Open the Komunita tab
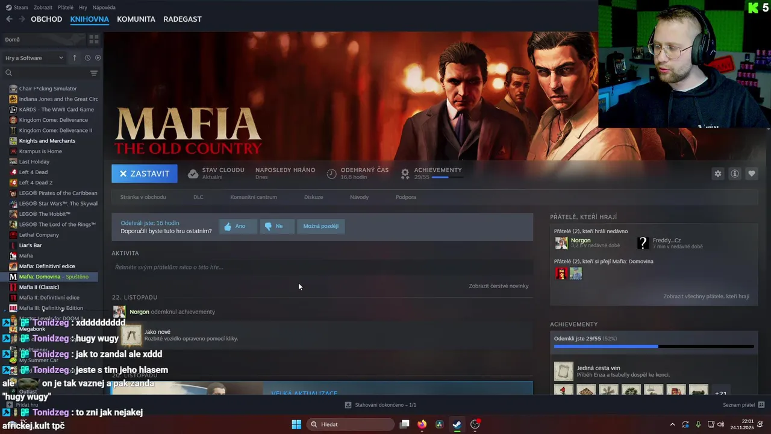This screenshot has height=434, width=771. [x=136, y=19]
